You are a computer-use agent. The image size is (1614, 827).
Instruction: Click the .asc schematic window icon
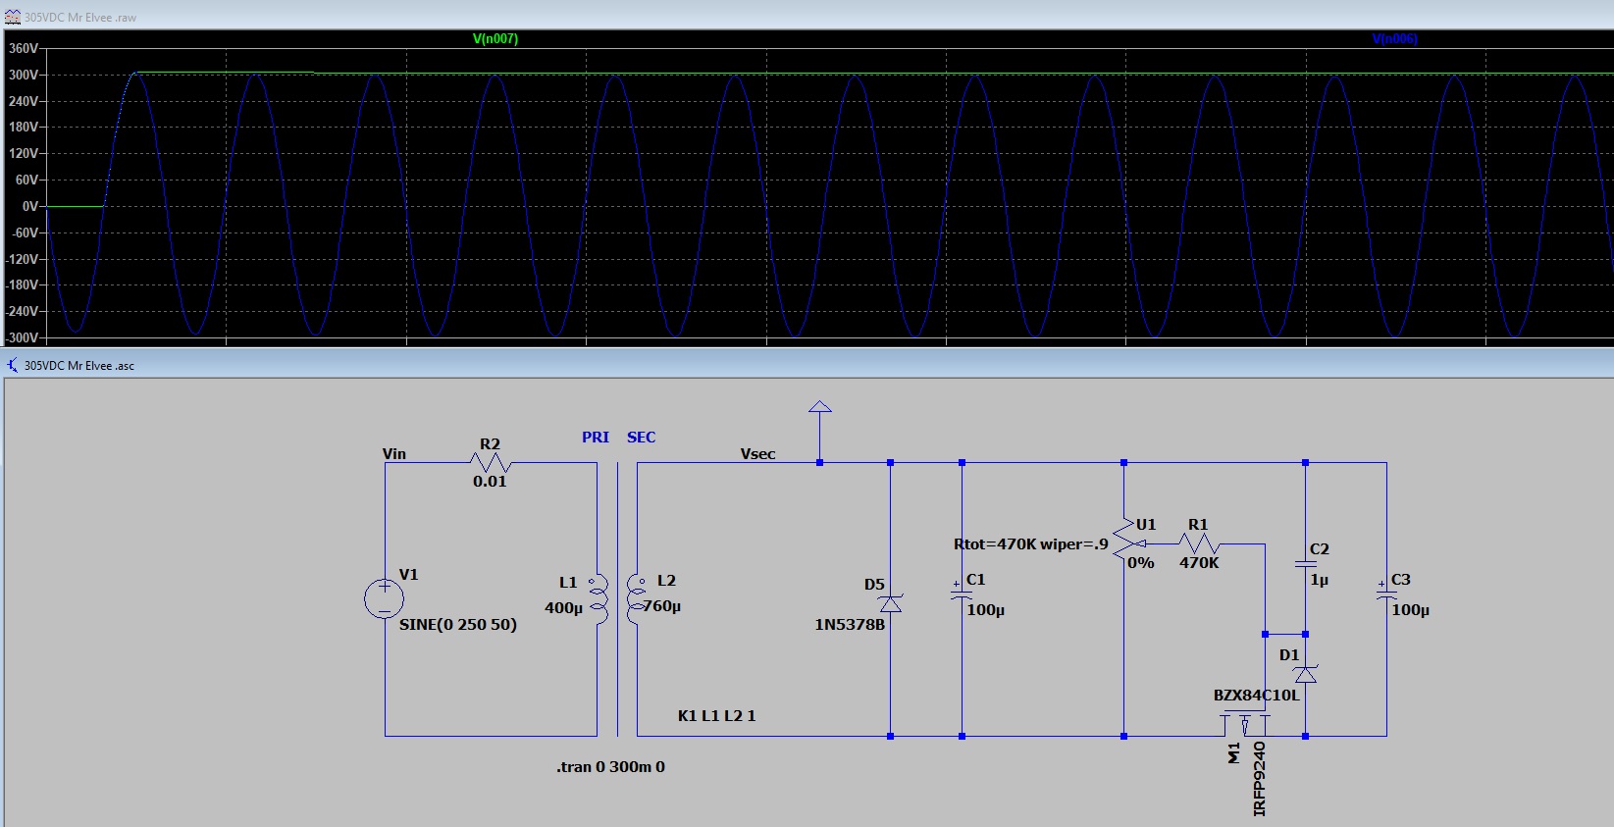13,365
